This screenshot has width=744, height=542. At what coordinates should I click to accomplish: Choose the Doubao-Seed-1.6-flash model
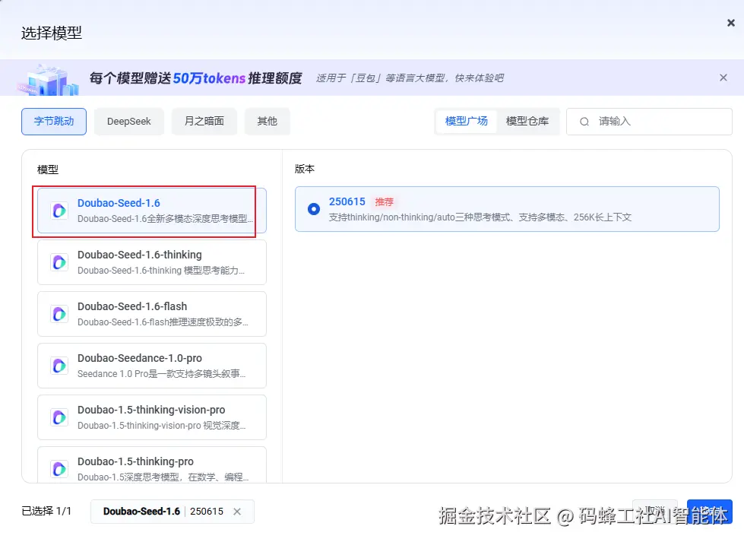click(152, 314)
